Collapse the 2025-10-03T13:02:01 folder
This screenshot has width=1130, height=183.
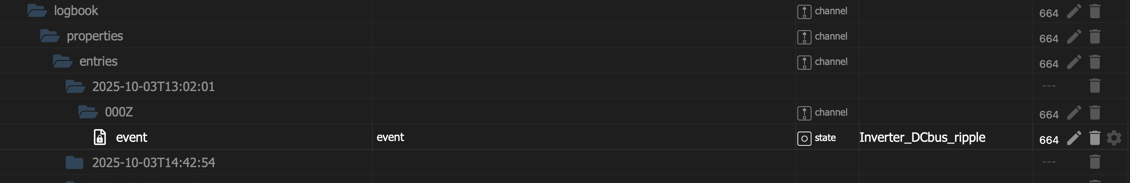[x=75, y=87]
